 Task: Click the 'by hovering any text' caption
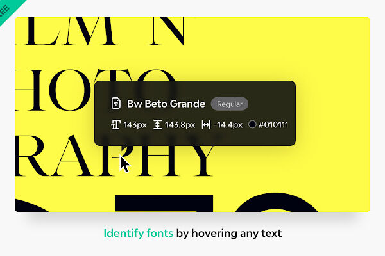(x=229, y=233)
